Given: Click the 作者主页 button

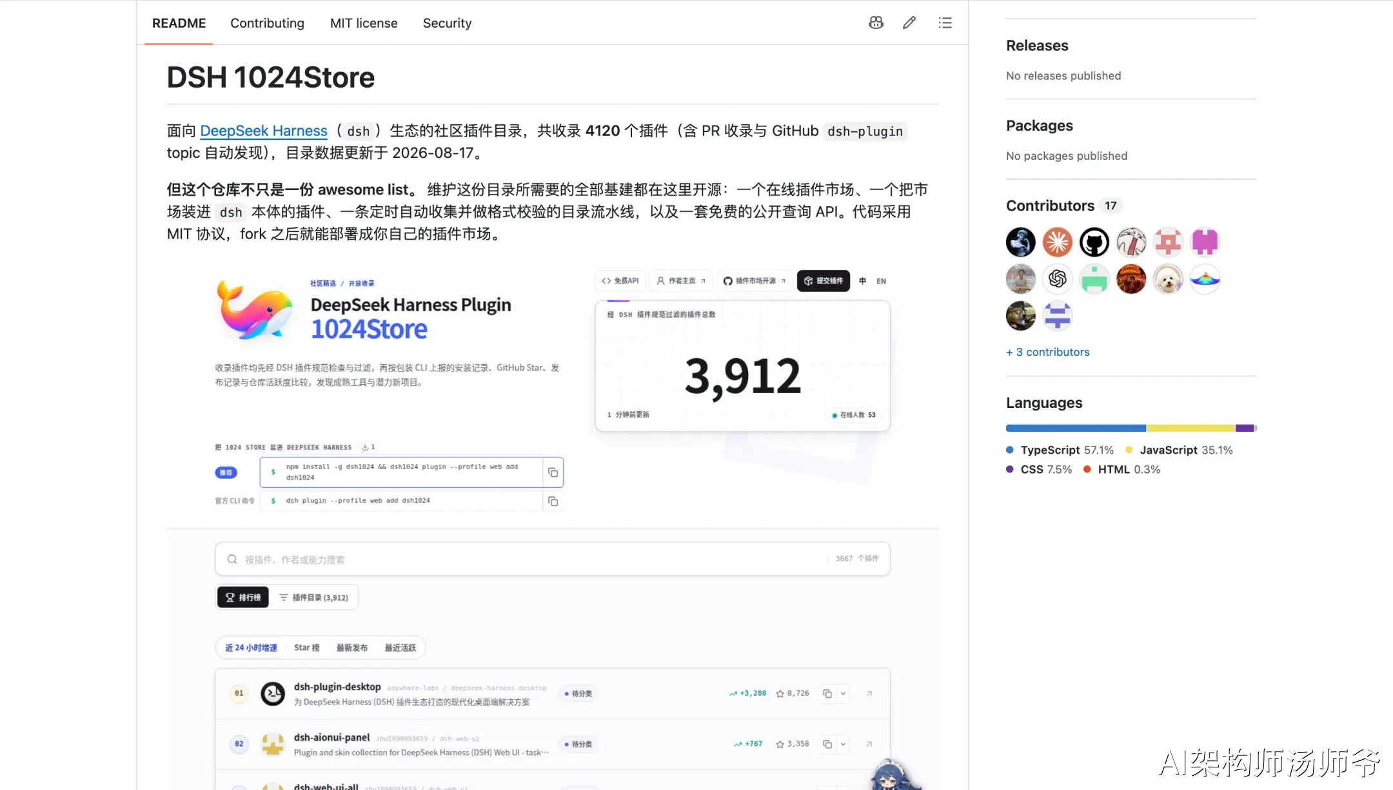Looking at the screenshot, I should (681, 281).
